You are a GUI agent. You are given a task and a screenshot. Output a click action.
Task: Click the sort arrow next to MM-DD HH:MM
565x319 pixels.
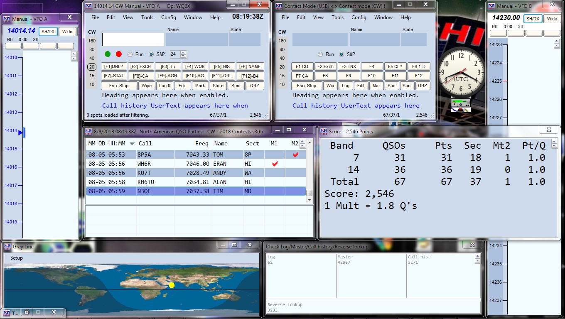132,144
